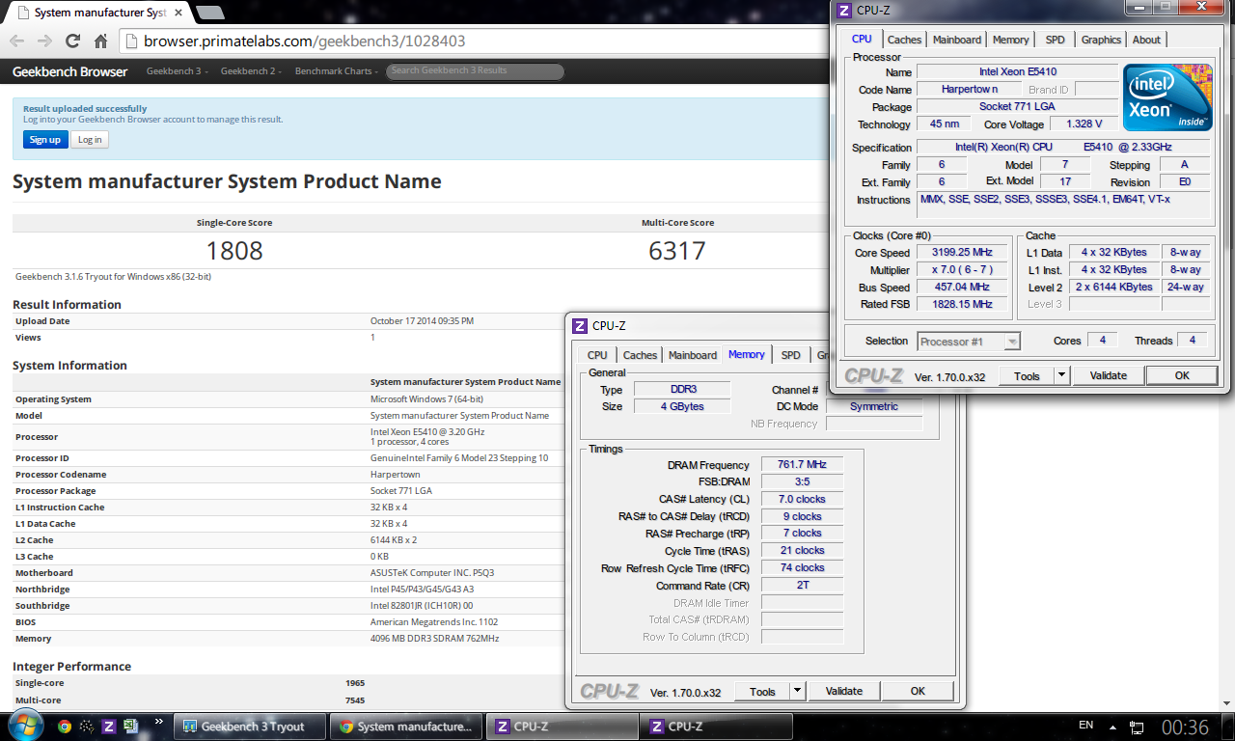Viewport: 1235px width, 741px height.
Task: Open the Benchmark Charts dropdown menu
Action: tap(336, 71)
